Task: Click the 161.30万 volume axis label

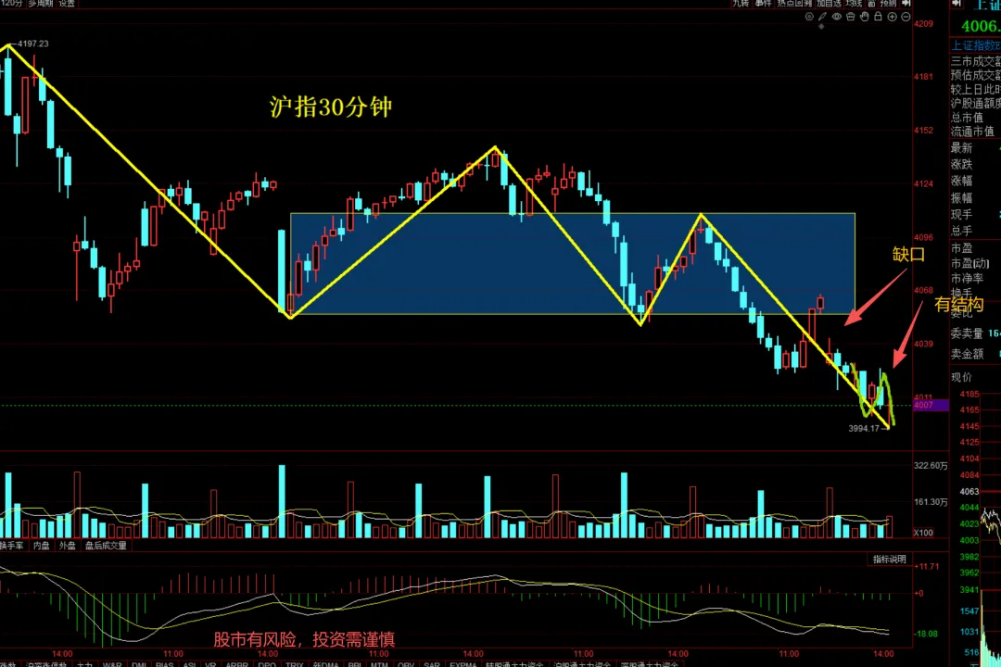Action: point(931,502)
